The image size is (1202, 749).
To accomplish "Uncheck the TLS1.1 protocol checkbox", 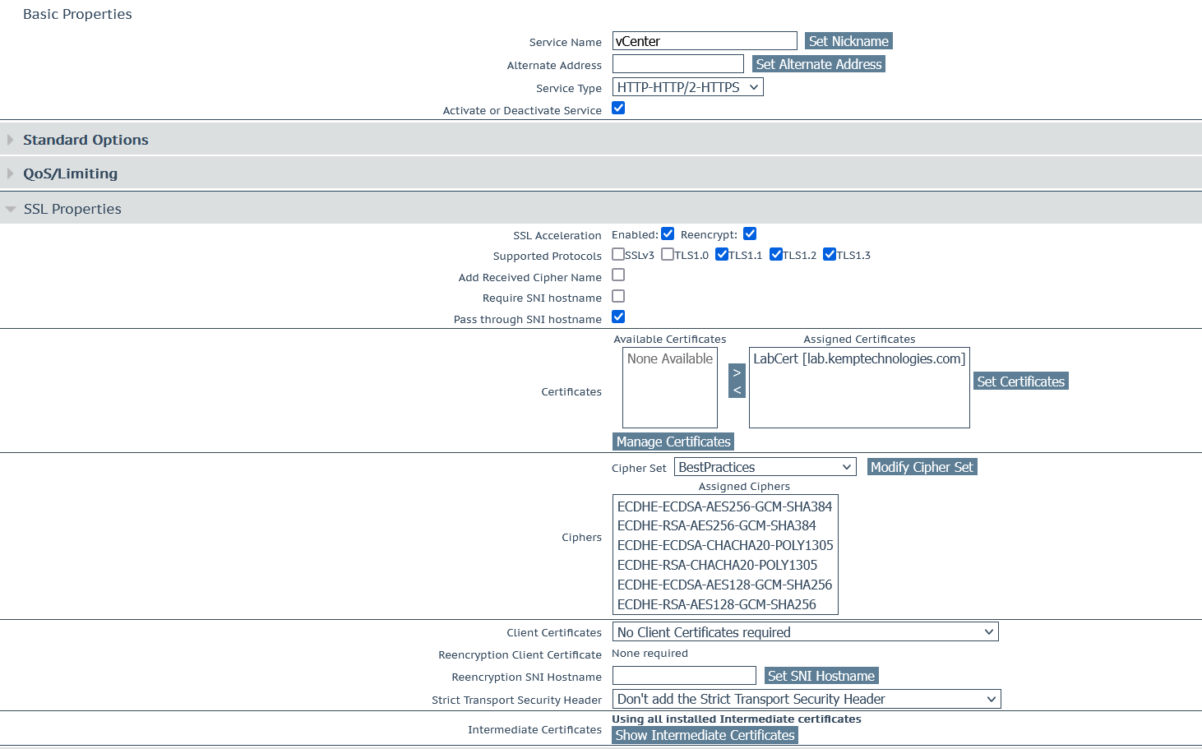I will tap(722, 255).
